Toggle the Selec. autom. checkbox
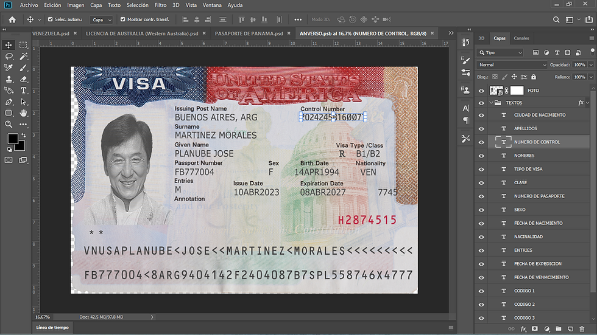The height and width of the screenshot is (335, 597). point(50,19)
